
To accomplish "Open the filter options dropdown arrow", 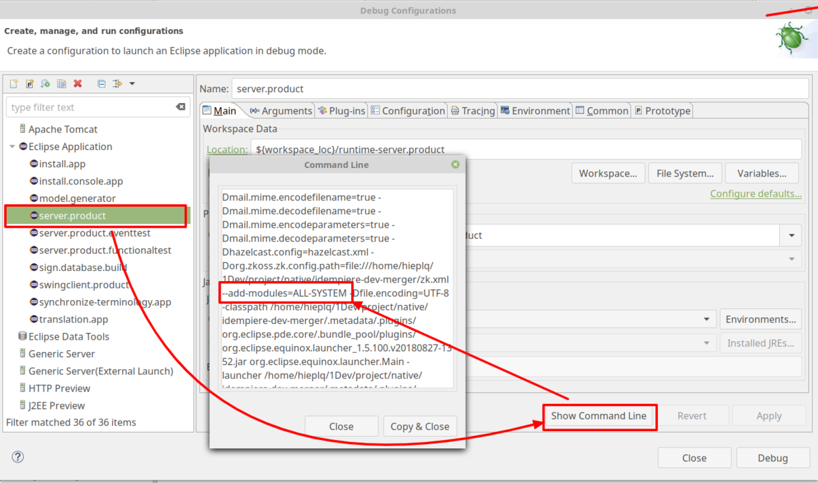I will coord(132,84).
